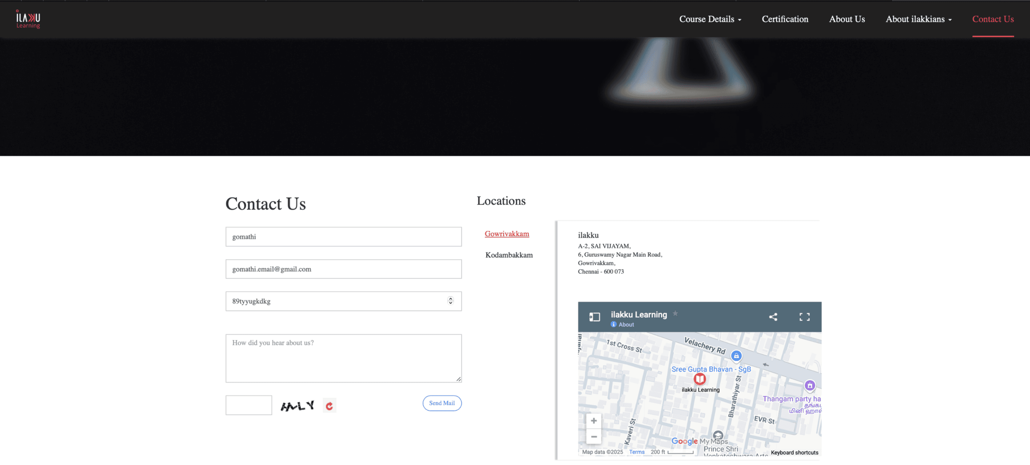Click the ilakku Learning logo
The image size is (1030, 465).
[x=28, y=19]
